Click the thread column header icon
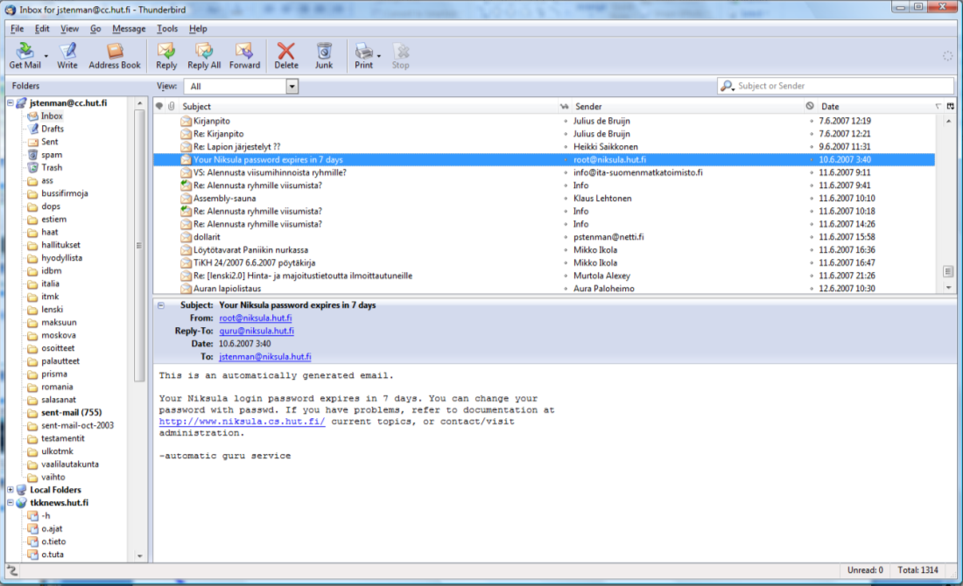Viewport: 963px width, 586px height. (159, 106)
